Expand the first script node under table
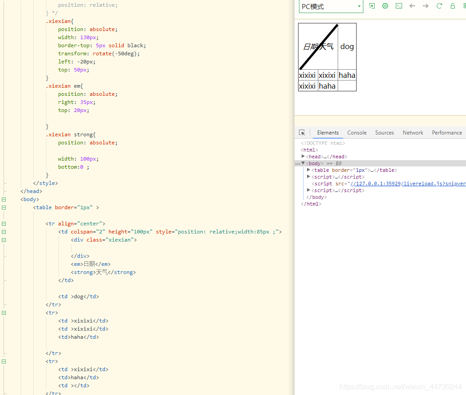The image size is (466, 395). click(x=308, y=176)
